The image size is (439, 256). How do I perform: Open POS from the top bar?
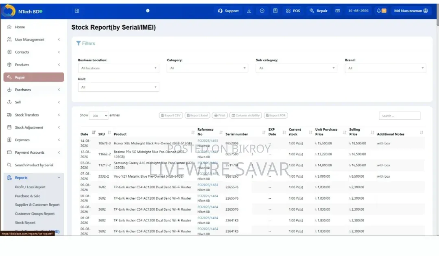[x=293, y=11]
